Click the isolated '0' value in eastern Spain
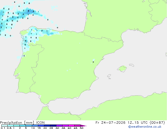This screenshot has width=167, height=129. pos(93,62)
